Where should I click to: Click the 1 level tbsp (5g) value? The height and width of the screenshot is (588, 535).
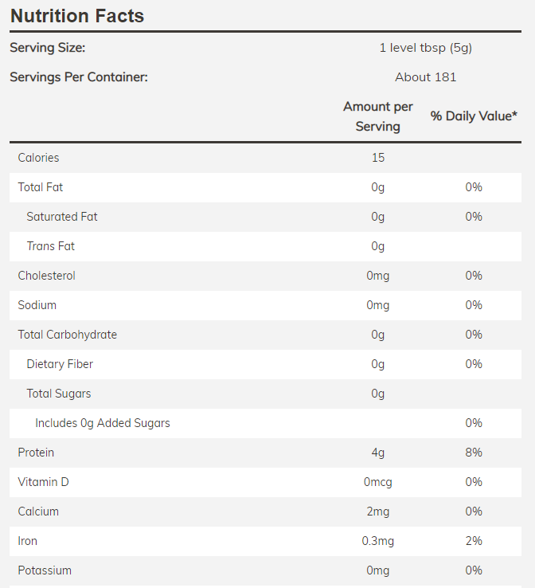(x=425, y=48)
